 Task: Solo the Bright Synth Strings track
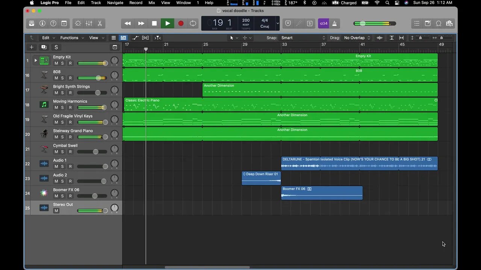(x=63, y=93)
